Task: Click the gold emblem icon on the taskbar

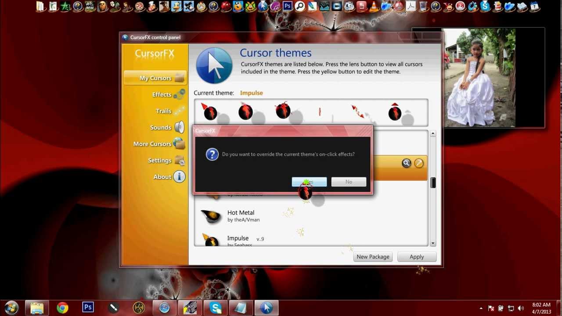Action: pos(139,308)
